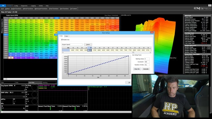Click the Increment input field
Screen dimensions: 212x119
pyautogui.click(x=147, y=62)
